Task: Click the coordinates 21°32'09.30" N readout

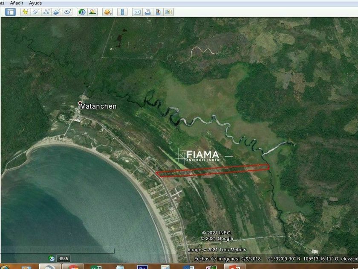Action: pyautogui.click(x=284, y=259)
